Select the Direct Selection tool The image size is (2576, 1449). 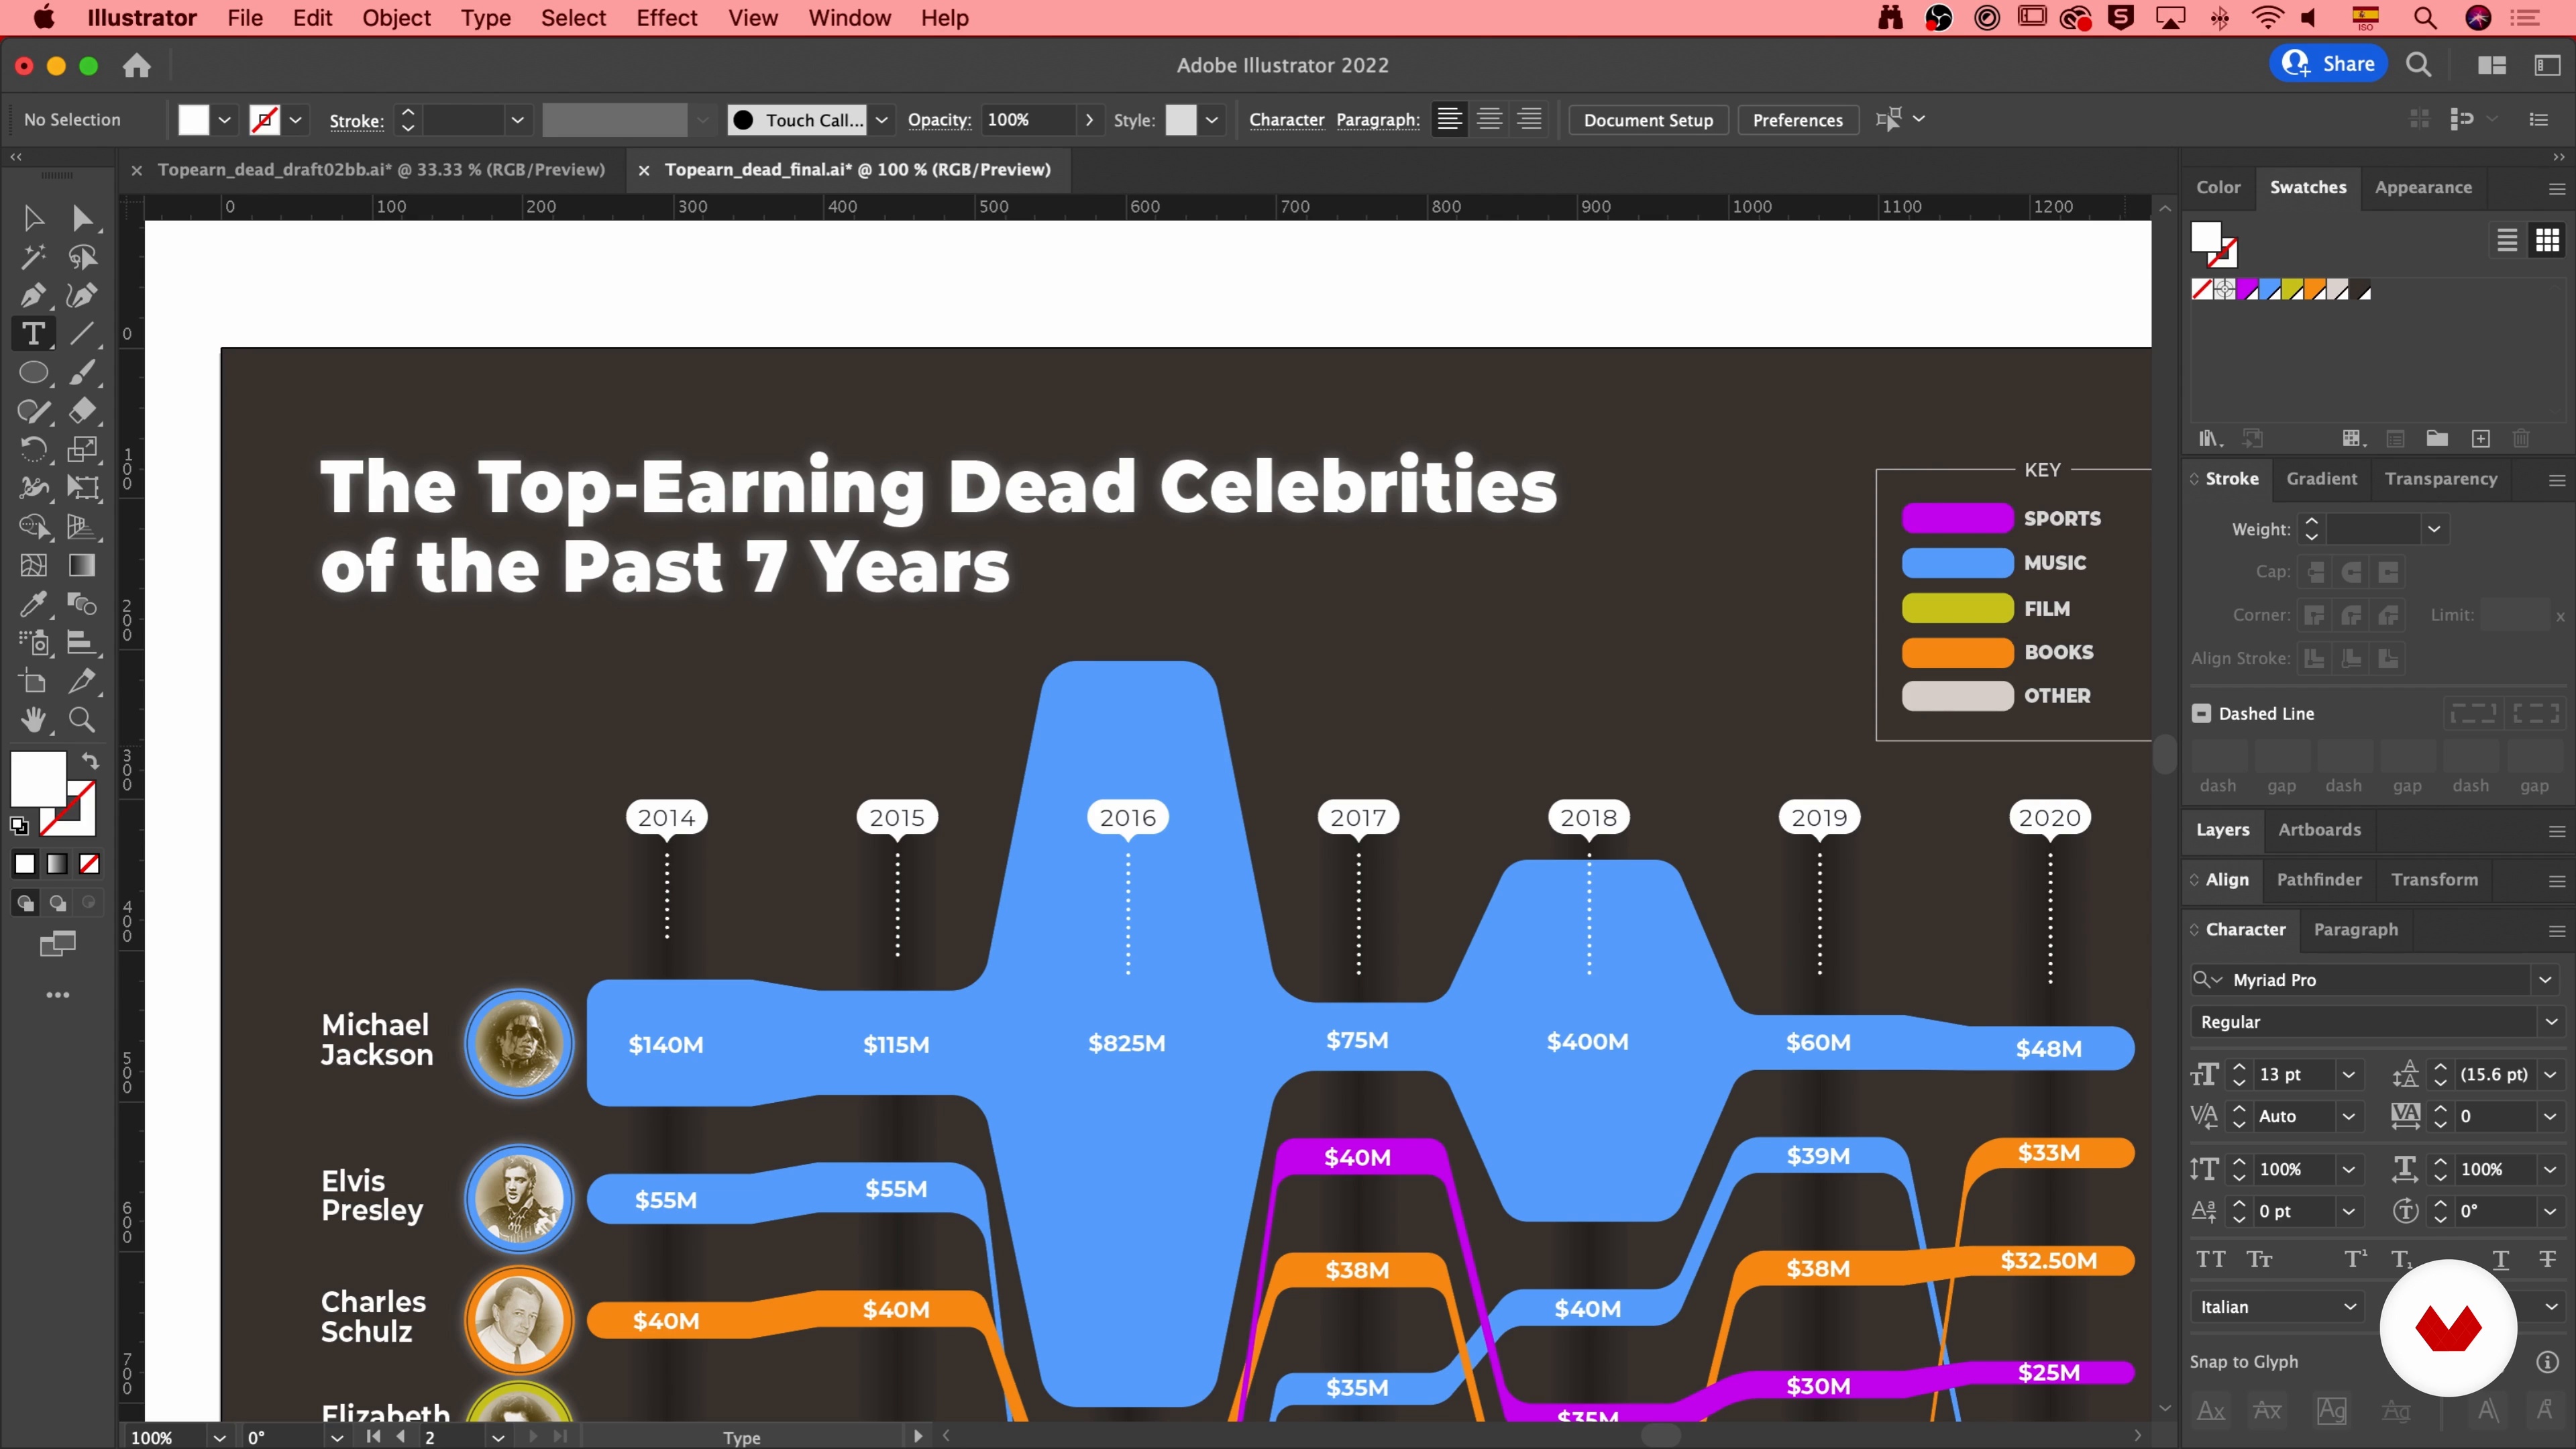coord(82,218)
